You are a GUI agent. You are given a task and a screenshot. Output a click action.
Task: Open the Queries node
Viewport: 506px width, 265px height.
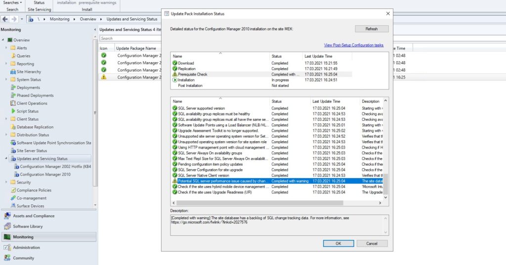click(23, 56)
